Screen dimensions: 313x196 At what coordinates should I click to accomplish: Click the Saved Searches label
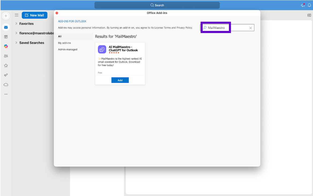[32, 42]
